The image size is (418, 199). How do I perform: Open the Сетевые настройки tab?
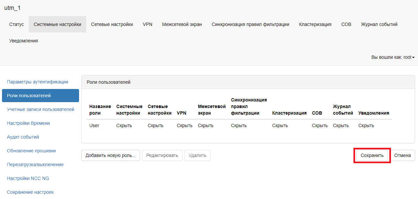[x=112, y=24]
